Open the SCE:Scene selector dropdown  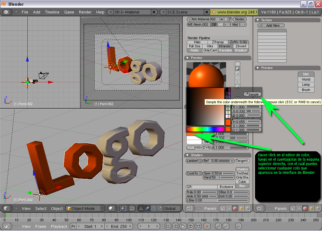pos(164,12)
